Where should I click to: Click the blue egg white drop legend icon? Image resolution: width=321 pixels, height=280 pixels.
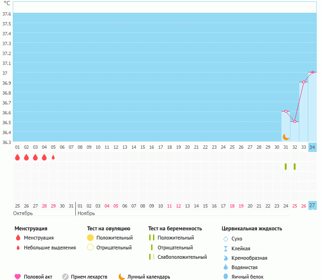[225, 277]
